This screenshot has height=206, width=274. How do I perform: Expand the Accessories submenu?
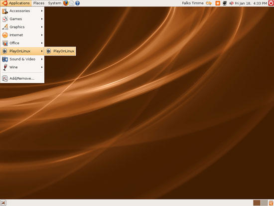[22, 11]
